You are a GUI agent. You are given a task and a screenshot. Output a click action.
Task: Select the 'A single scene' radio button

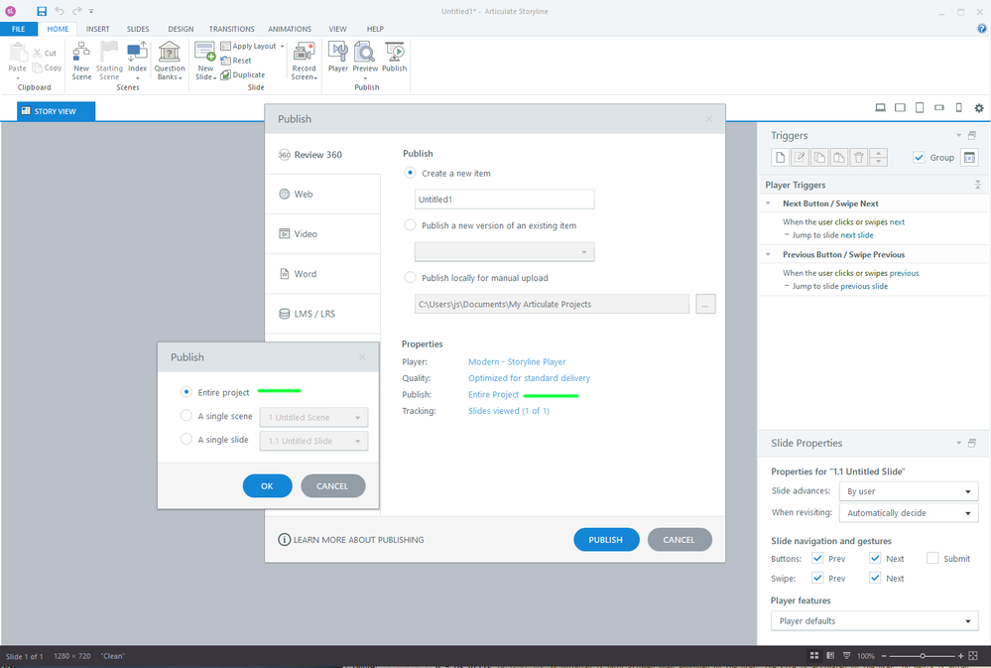point(186,417)
